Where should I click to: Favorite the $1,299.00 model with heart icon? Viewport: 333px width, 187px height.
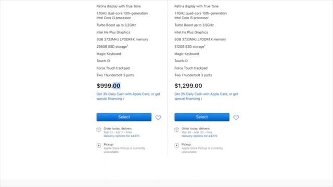pos(236,117)
